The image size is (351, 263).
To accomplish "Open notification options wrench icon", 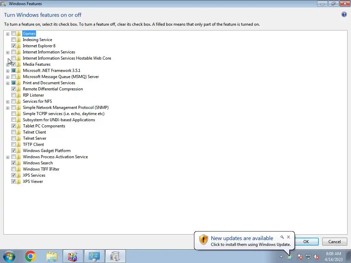I will [x=282, y=237].
